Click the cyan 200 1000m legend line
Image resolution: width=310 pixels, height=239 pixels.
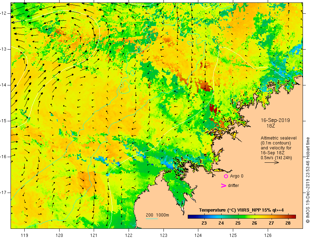151,219
